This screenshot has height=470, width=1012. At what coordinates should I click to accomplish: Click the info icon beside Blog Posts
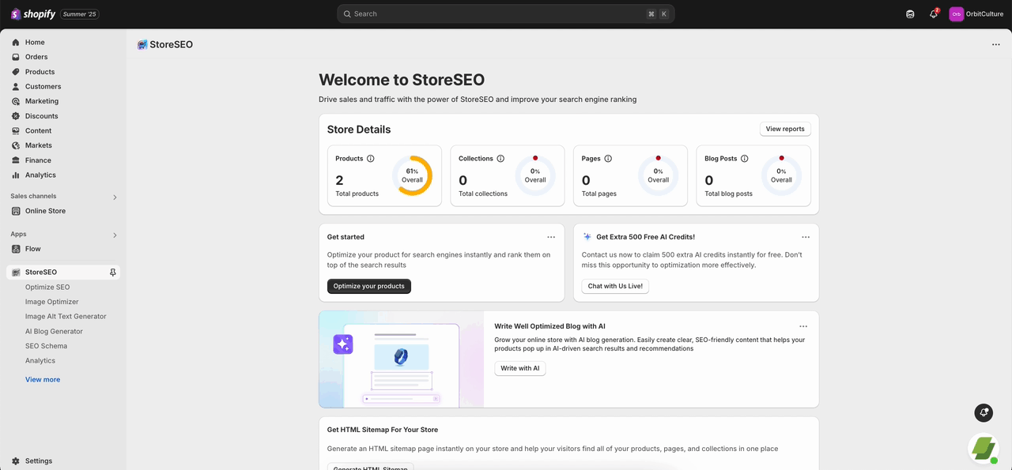[745, 159]
